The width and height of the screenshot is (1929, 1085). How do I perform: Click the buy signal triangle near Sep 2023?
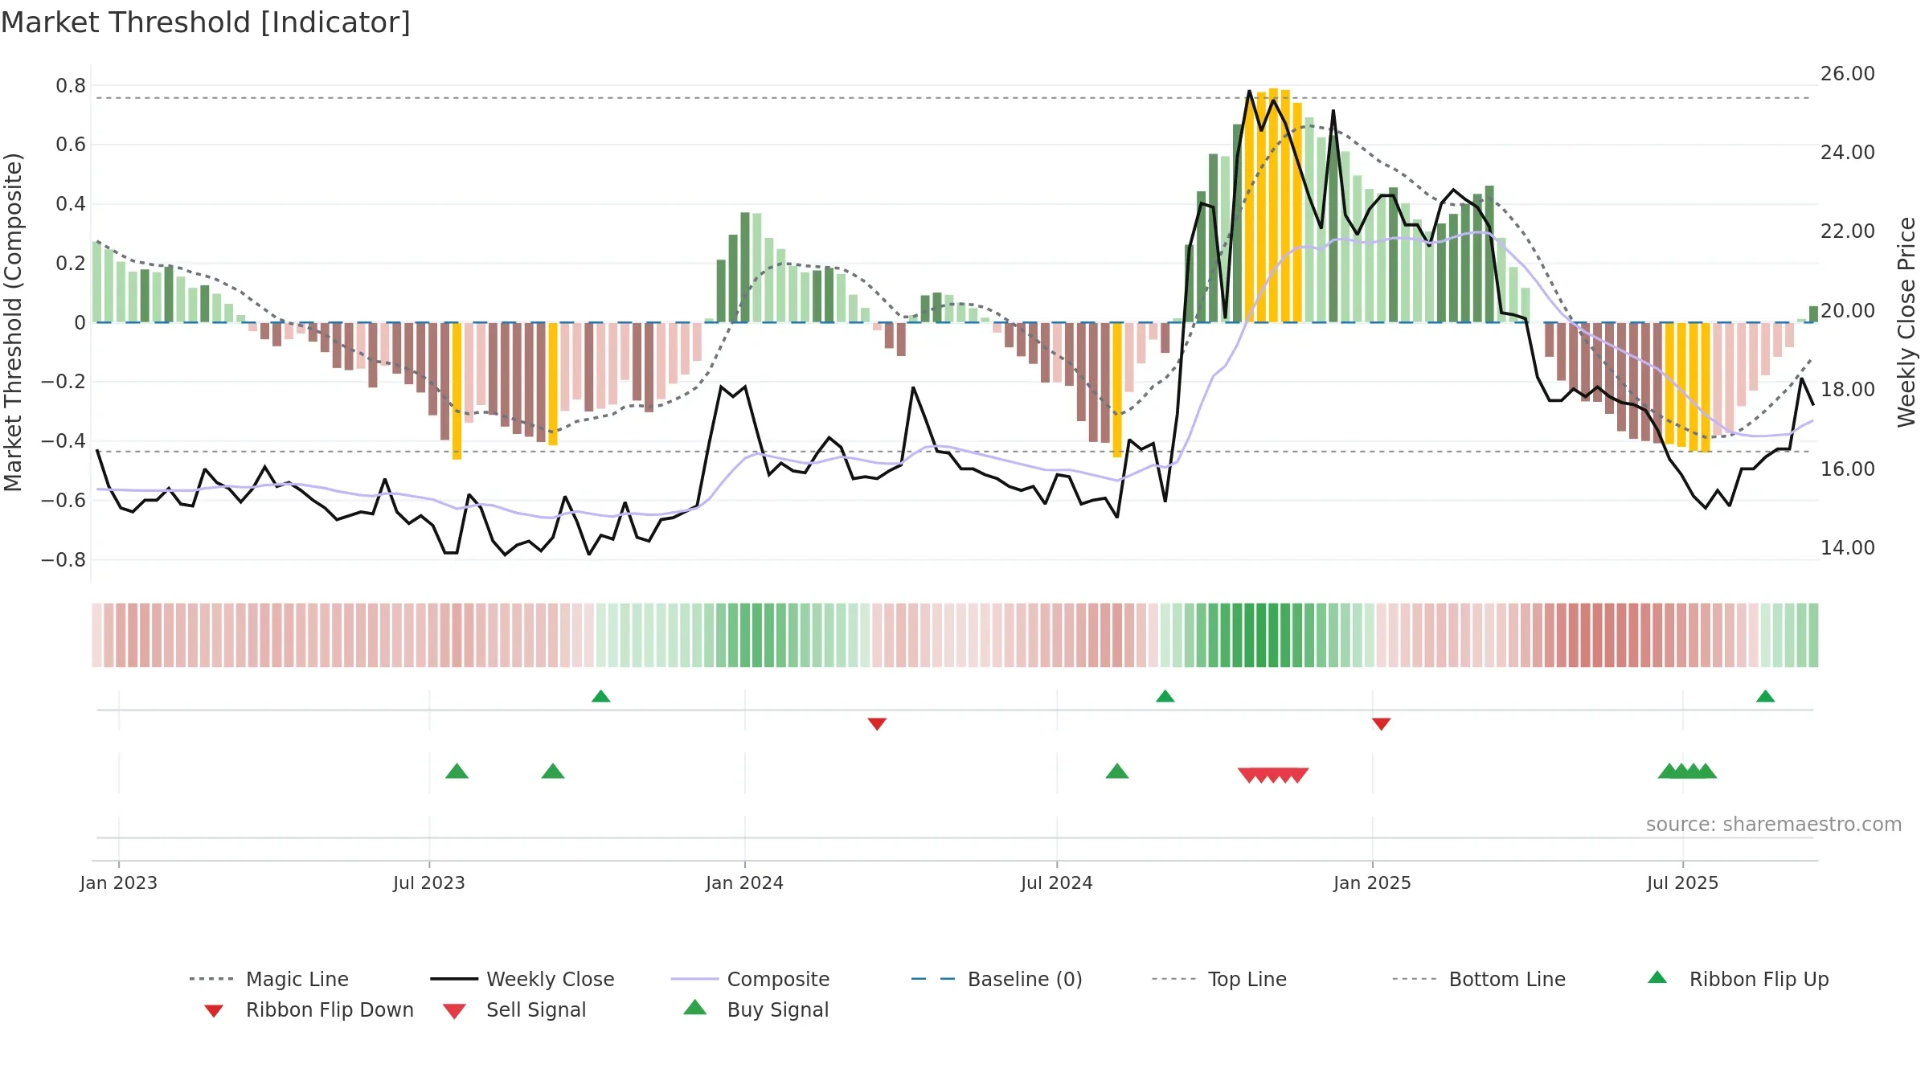tap(553, 771)
